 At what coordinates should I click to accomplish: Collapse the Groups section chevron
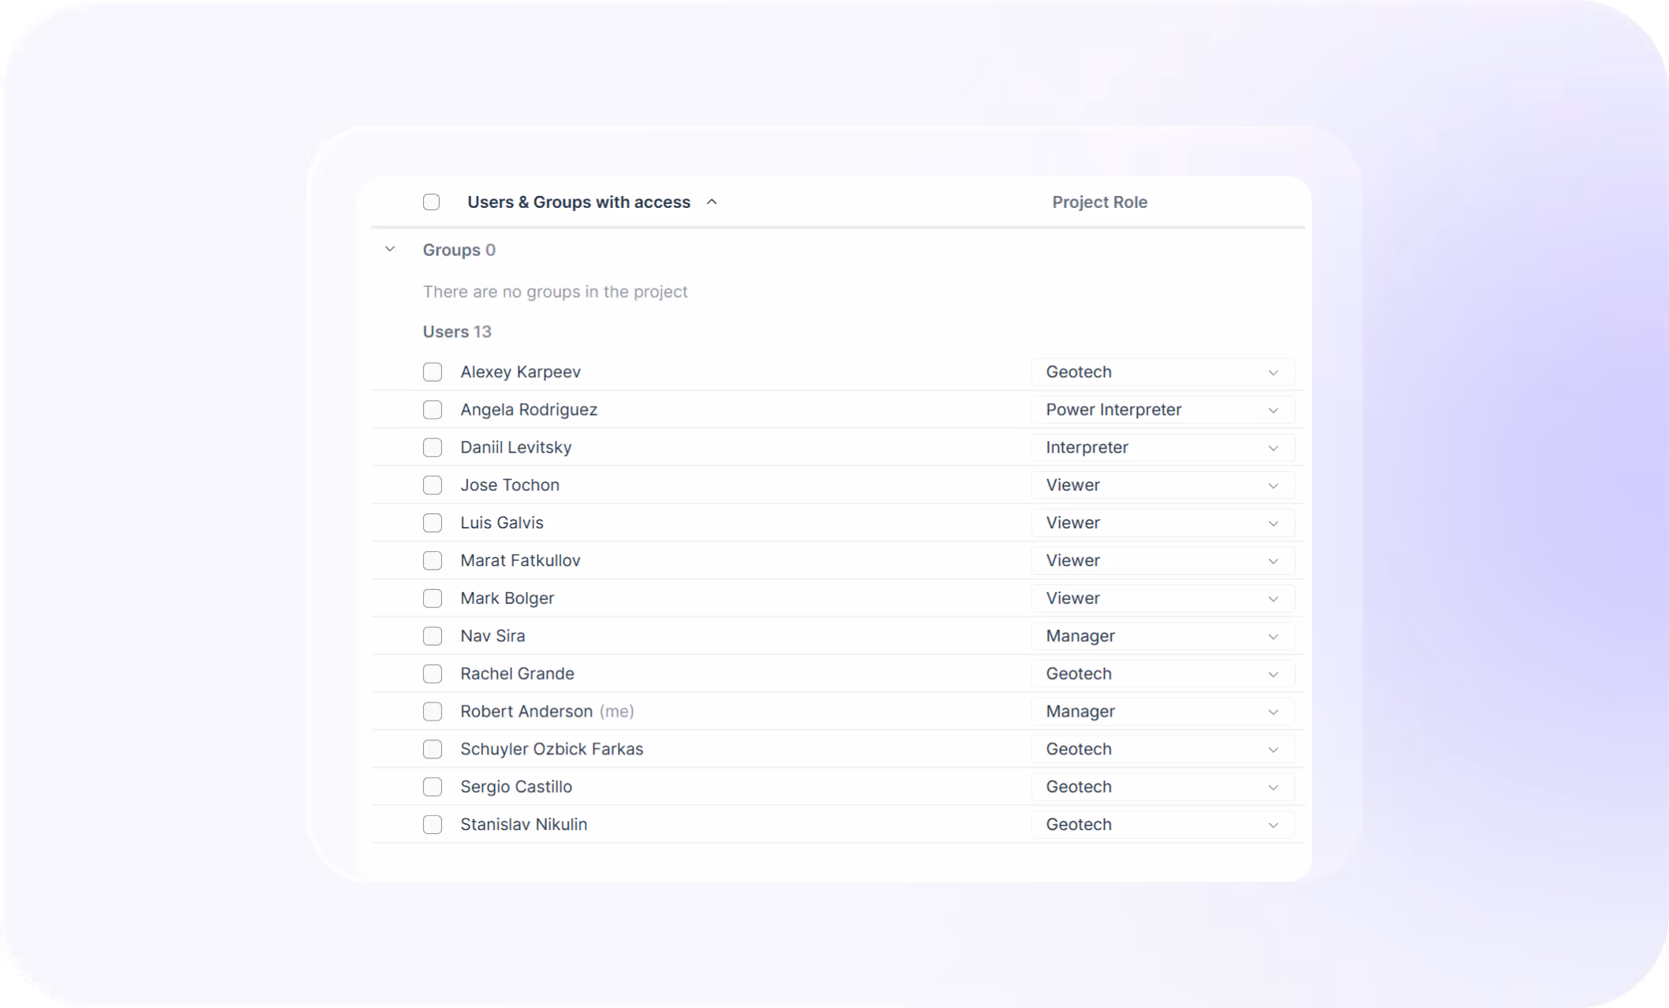point(390,250)
